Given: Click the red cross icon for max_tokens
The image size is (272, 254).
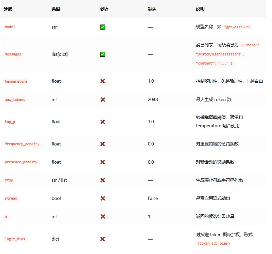Looking at the screenshot, I should (102, 99).
